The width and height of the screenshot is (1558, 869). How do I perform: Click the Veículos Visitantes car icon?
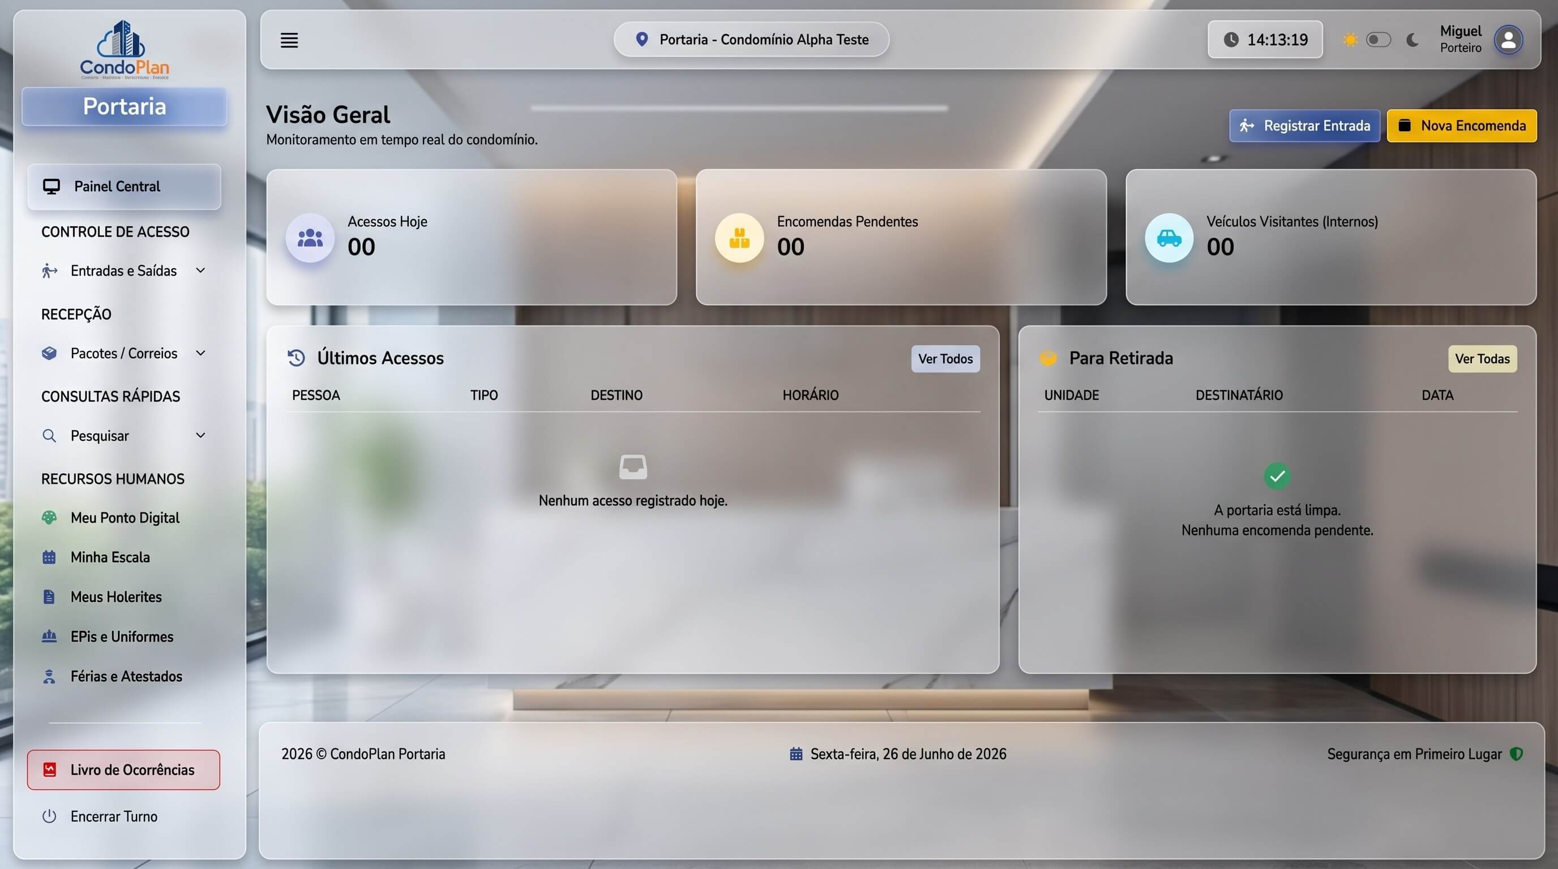pos(1169,238)
